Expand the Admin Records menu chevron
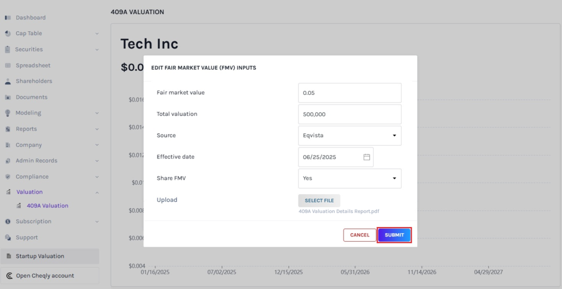562x289 pixels. click(97, 161)
